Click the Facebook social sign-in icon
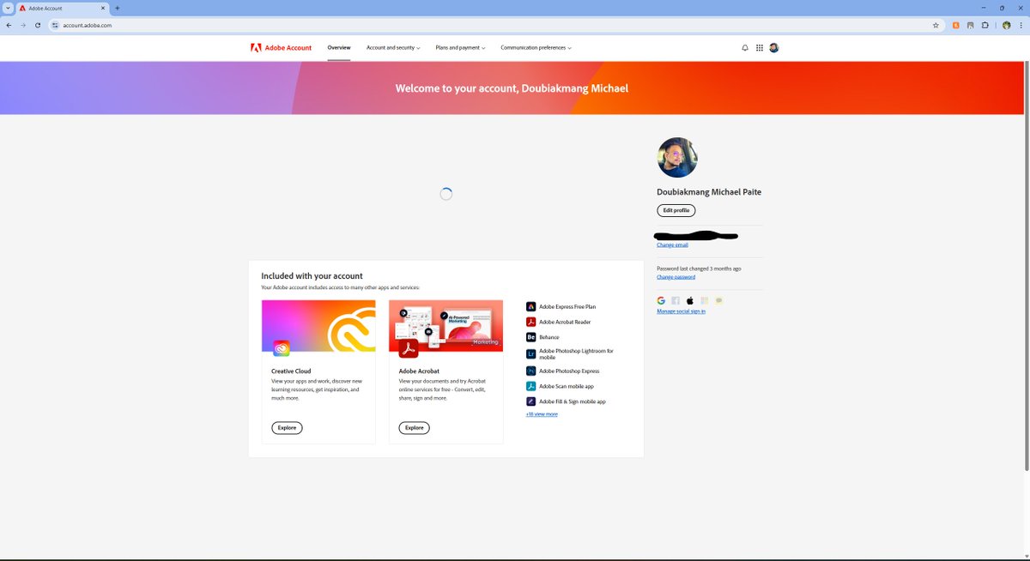Screen dimensions: 1030x561 tap(676, 301)
